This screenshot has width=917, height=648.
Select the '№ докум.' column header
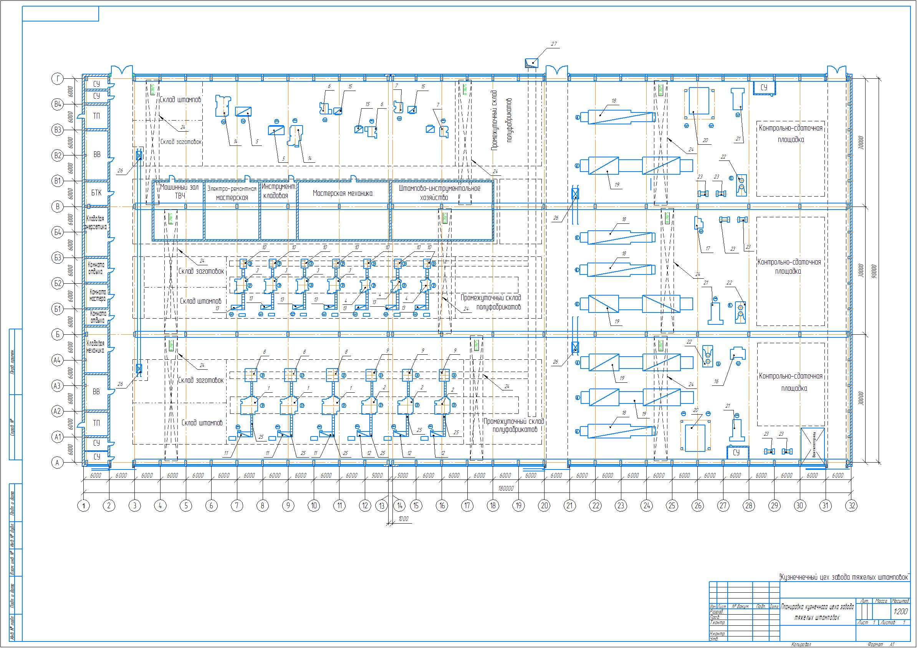[740, 607]
